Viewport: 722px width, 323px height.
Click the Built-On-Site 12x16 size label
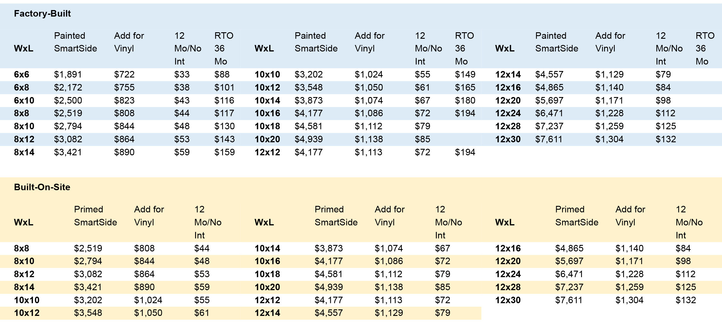click(x=508, y=248)
